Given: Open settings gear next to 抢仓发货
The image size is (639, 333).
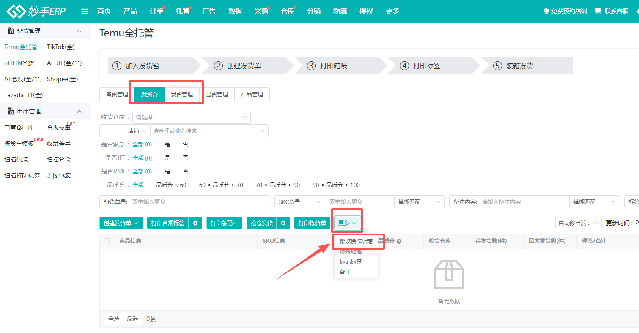Looking at the screenshot, I should click(x=283, y=223).
